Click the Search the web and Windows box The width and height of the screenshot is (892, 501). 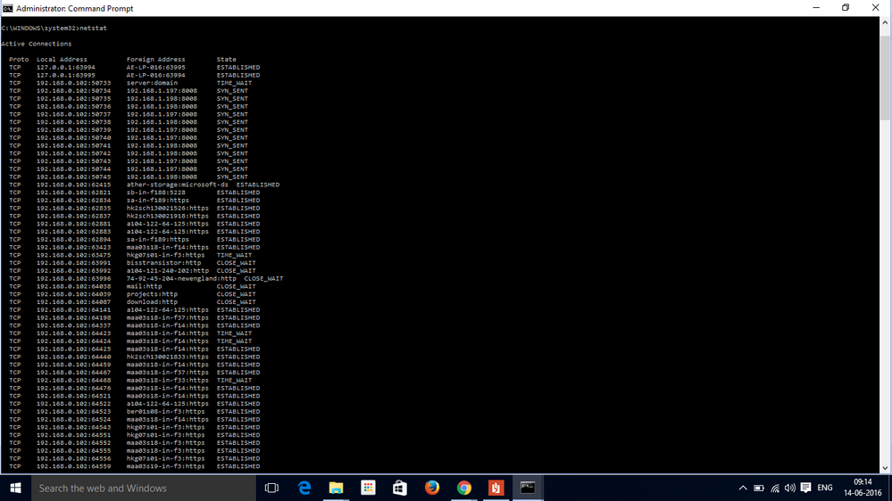(144, 488)
